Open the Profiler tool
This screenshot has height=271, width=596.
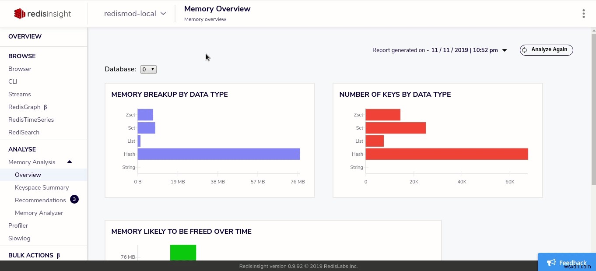coord(18,225)
